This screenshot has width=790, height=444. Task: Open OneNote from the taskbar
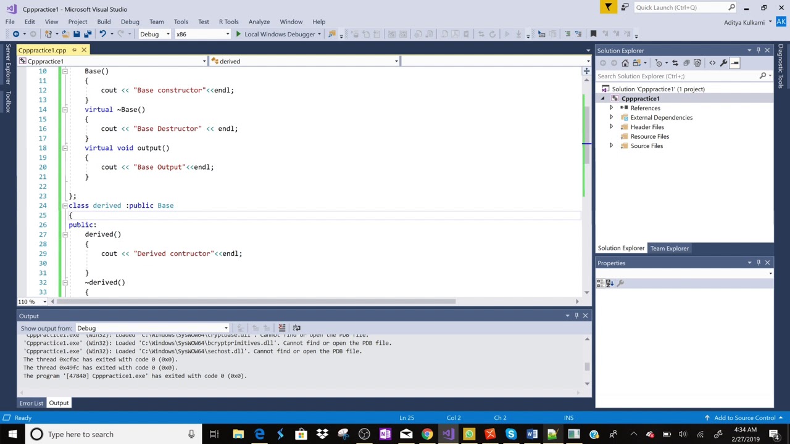pyautogui.click(x=385, y=434)
